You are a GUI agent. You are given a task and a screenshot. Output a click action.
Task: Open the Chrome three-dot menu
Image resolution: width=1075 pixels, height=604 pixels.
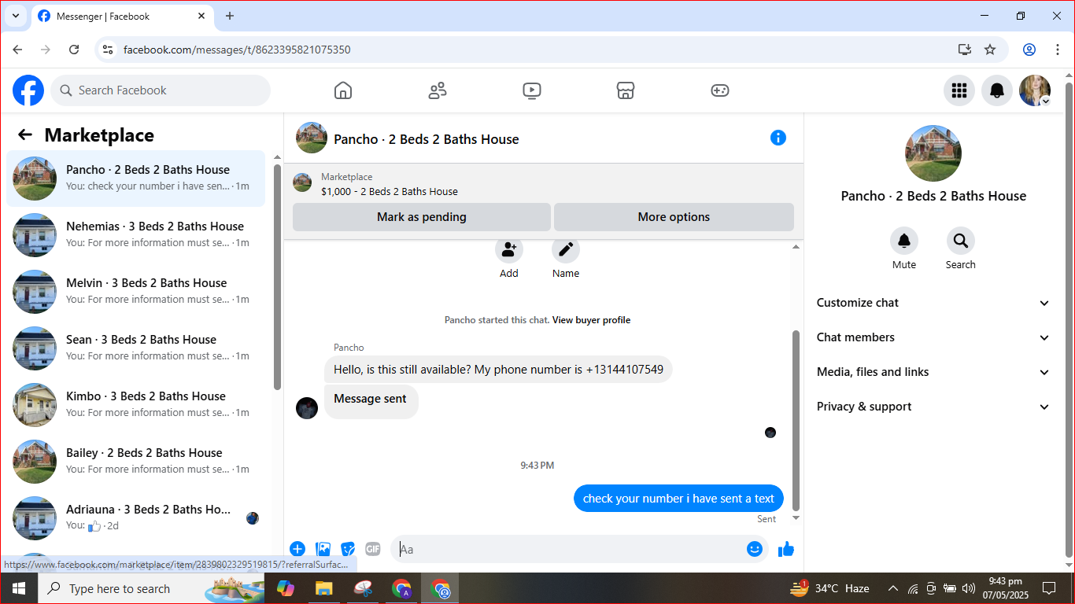(1058, 50)
